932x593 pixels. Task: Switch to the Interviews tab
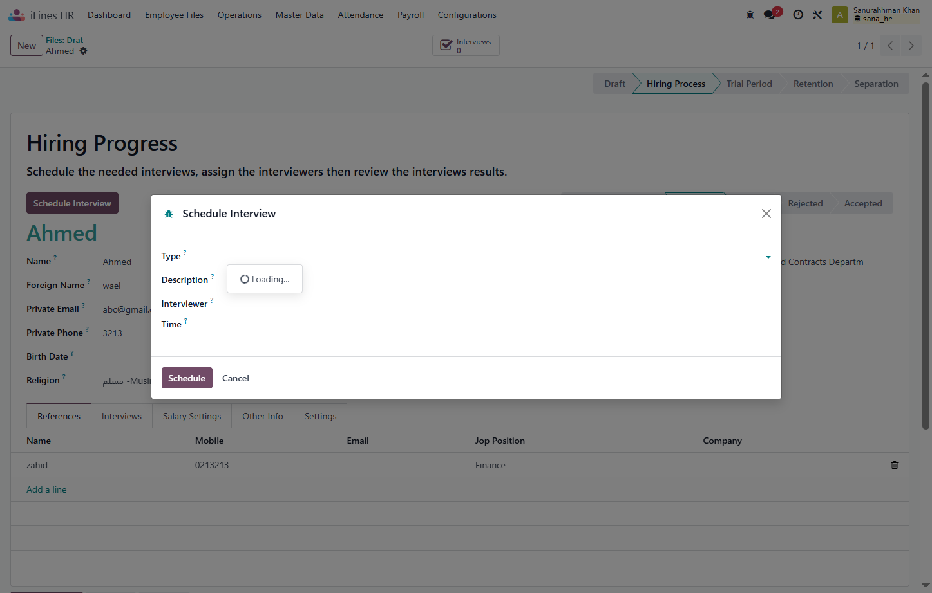(x=122, y=416)
